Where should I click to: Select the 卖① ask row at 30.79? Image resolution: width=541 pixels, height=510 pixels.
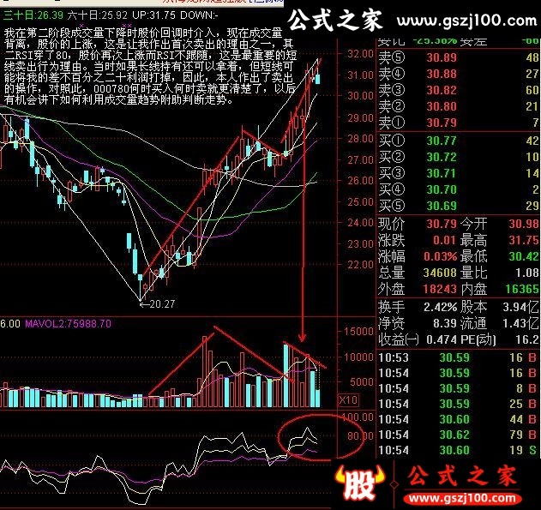458,122
